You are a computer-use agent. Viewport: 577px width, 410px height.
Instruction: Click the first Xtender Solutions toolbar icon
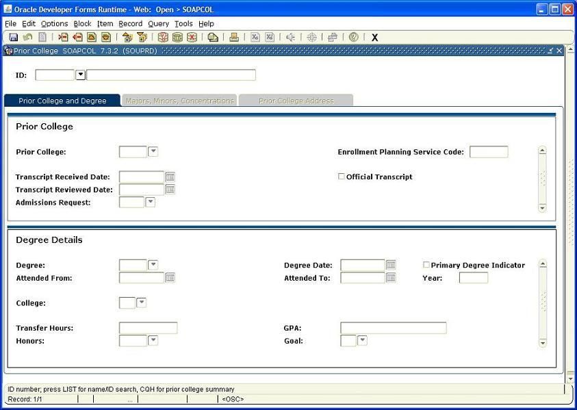[255, 37]
